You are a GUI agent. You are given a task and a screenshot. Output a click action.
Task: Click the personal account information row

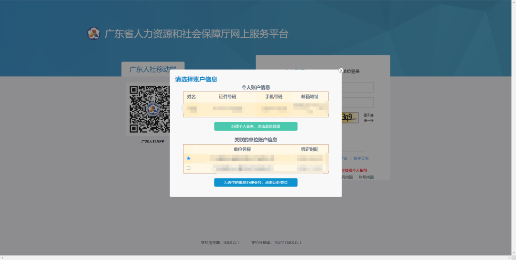256,110
